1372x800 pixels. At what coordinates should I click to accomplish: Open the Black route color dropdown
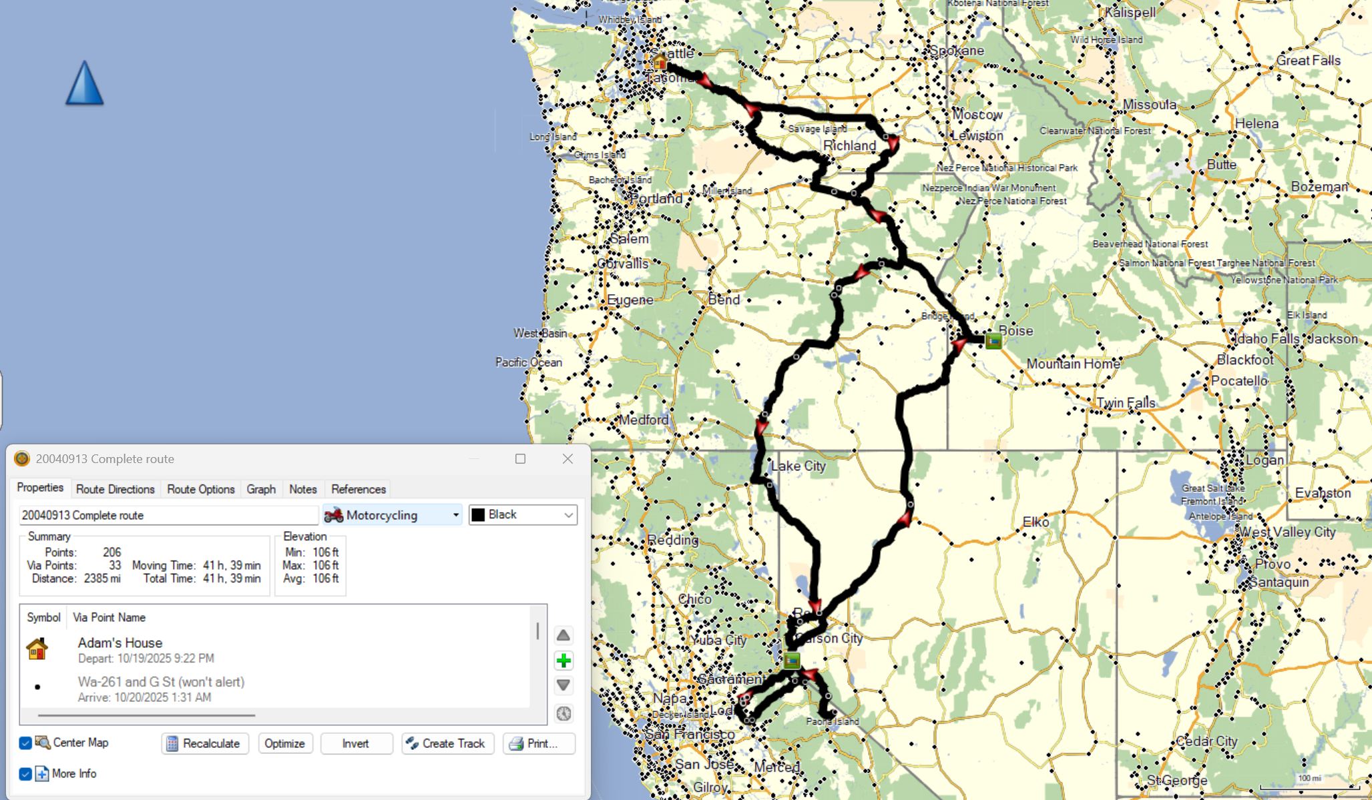click(x=523, y=515)
